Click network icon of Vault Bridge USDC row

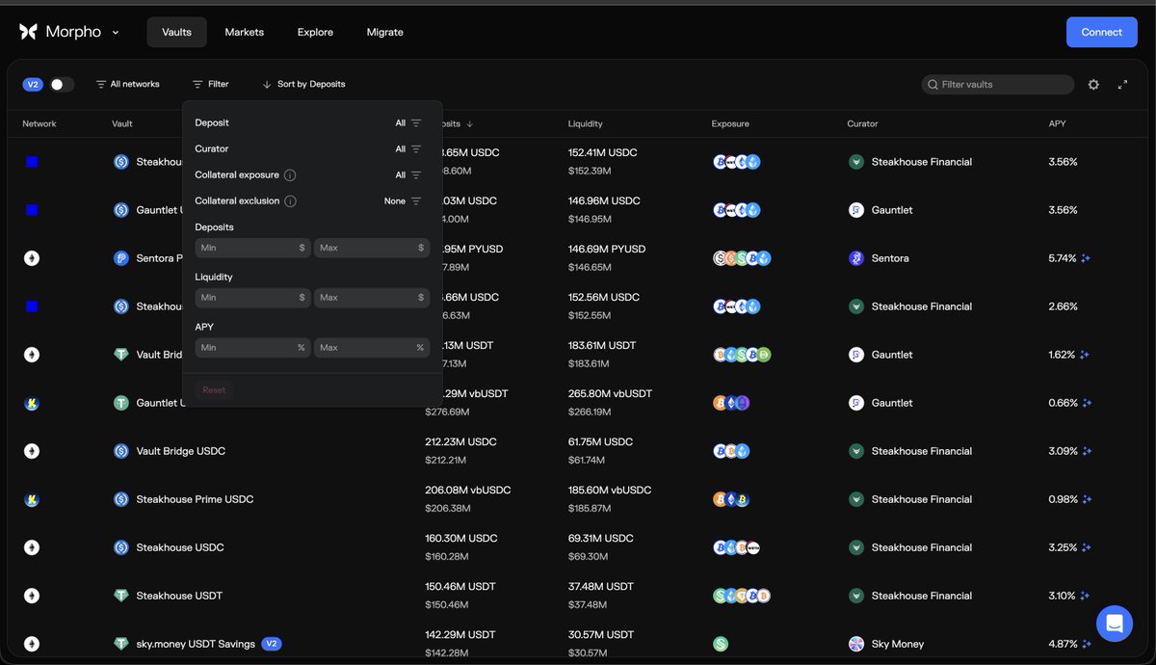tap(32, 451)
